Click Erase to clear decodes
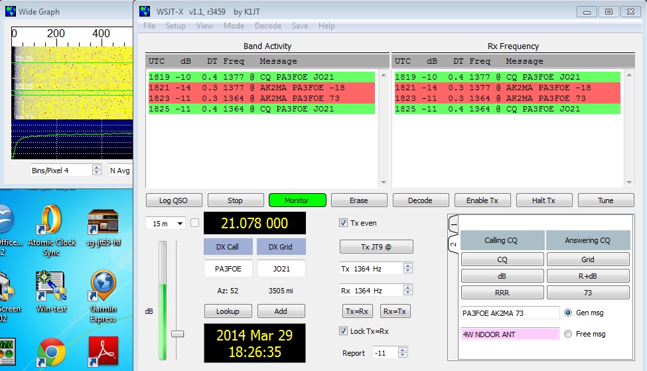This screenshot has height=371, width=647. 359,200
